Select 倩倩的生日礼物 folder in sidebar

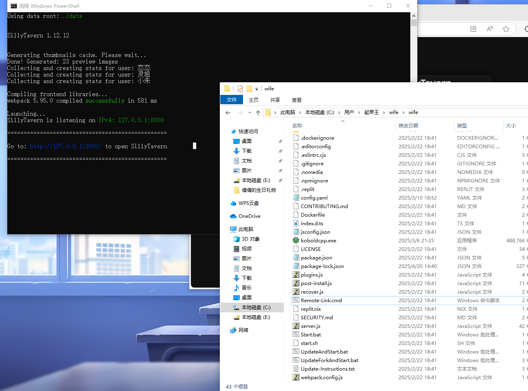click(x=255, y=190)
